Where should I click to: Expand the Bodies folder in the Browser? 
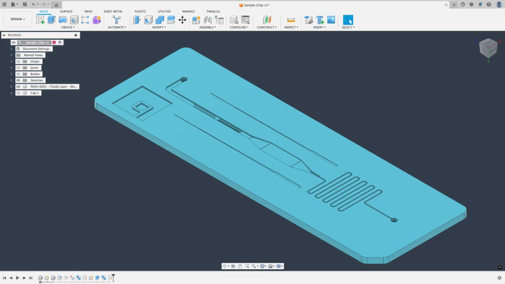click(x=11, y=74)
